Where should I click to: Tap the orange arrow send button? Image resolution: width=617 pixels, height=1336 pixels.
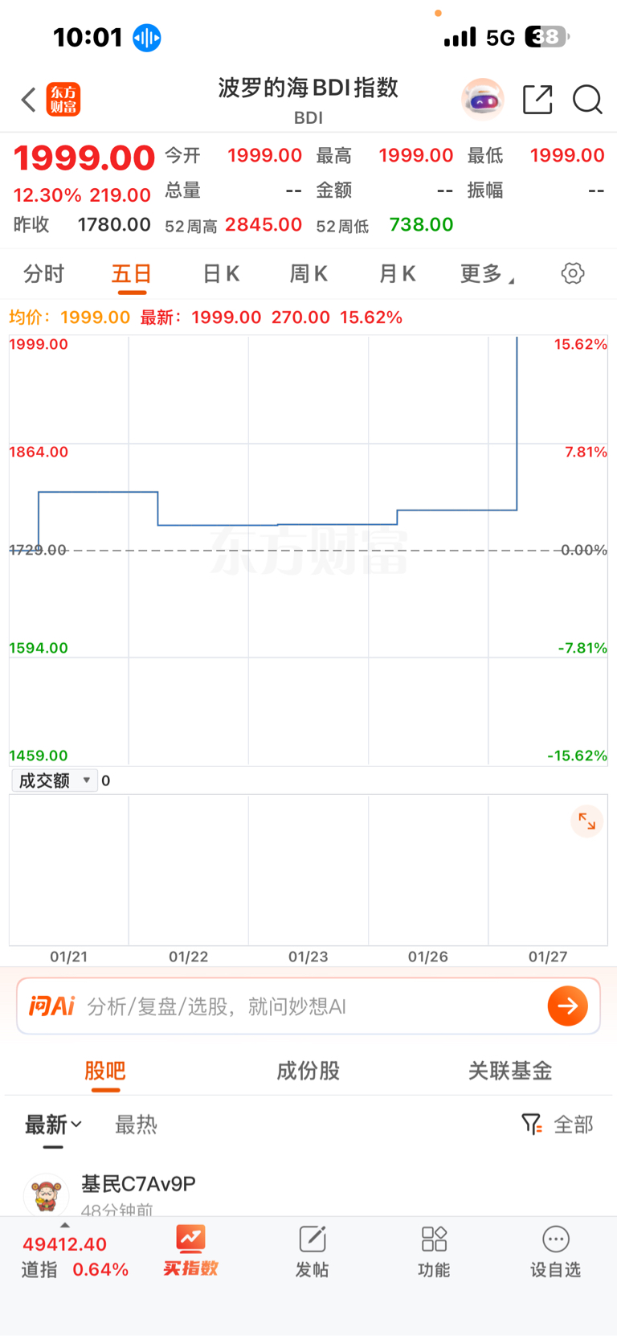tap(568, 1006)
